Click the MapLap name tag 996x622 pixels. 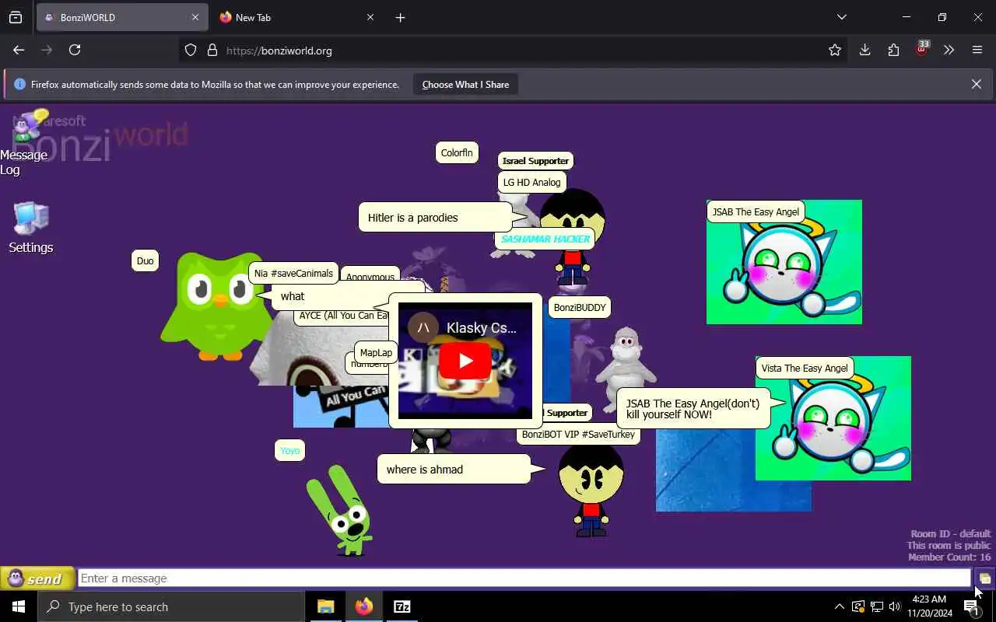pos(376,353)
